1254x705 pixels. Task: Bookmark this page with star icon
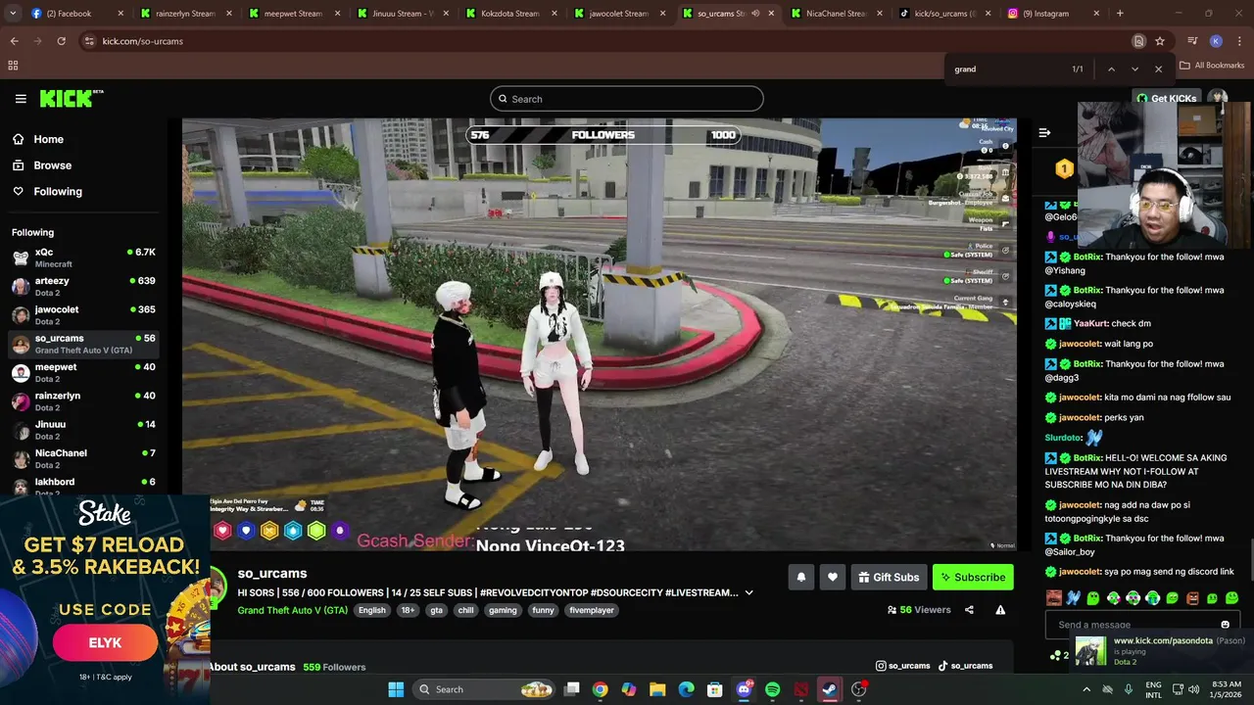click(1160, 41)
